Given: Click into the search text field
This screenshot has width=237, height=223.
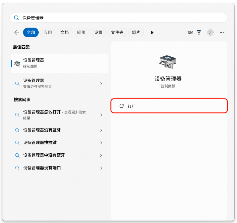Looking at the screenshot, I should click(120, 18).
